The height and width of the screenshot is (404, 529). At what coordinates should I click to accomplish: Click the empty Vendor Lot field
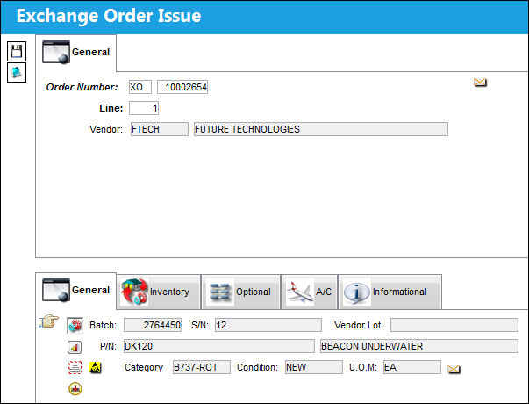[454, 325]
